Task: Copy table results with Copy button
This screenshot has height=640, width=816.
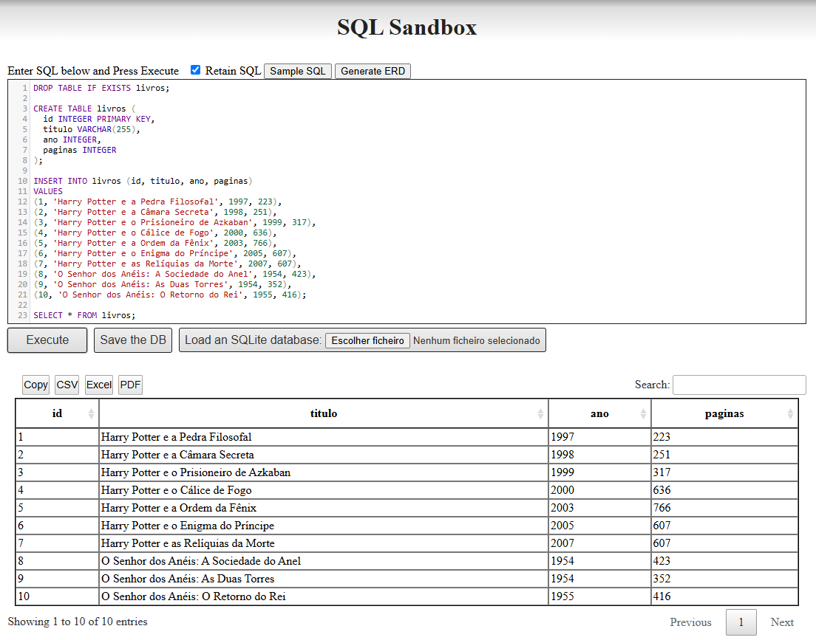Action: point(36,385)
